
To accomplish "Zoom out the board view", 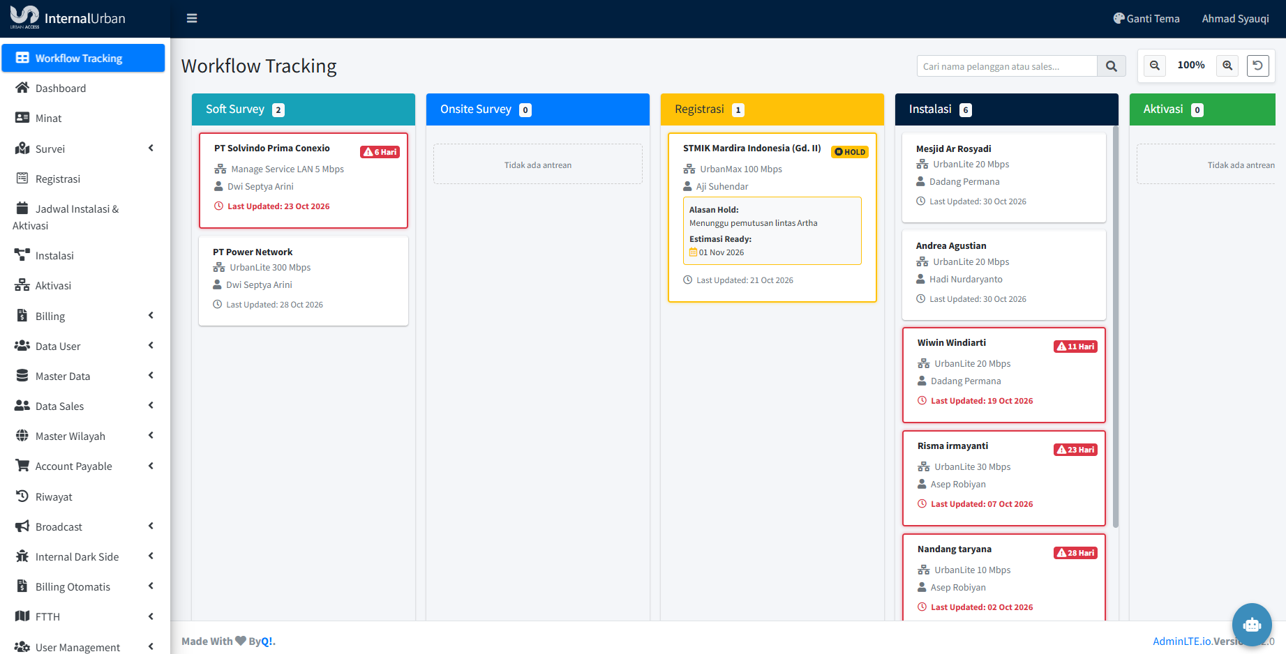I will 1155,66.
